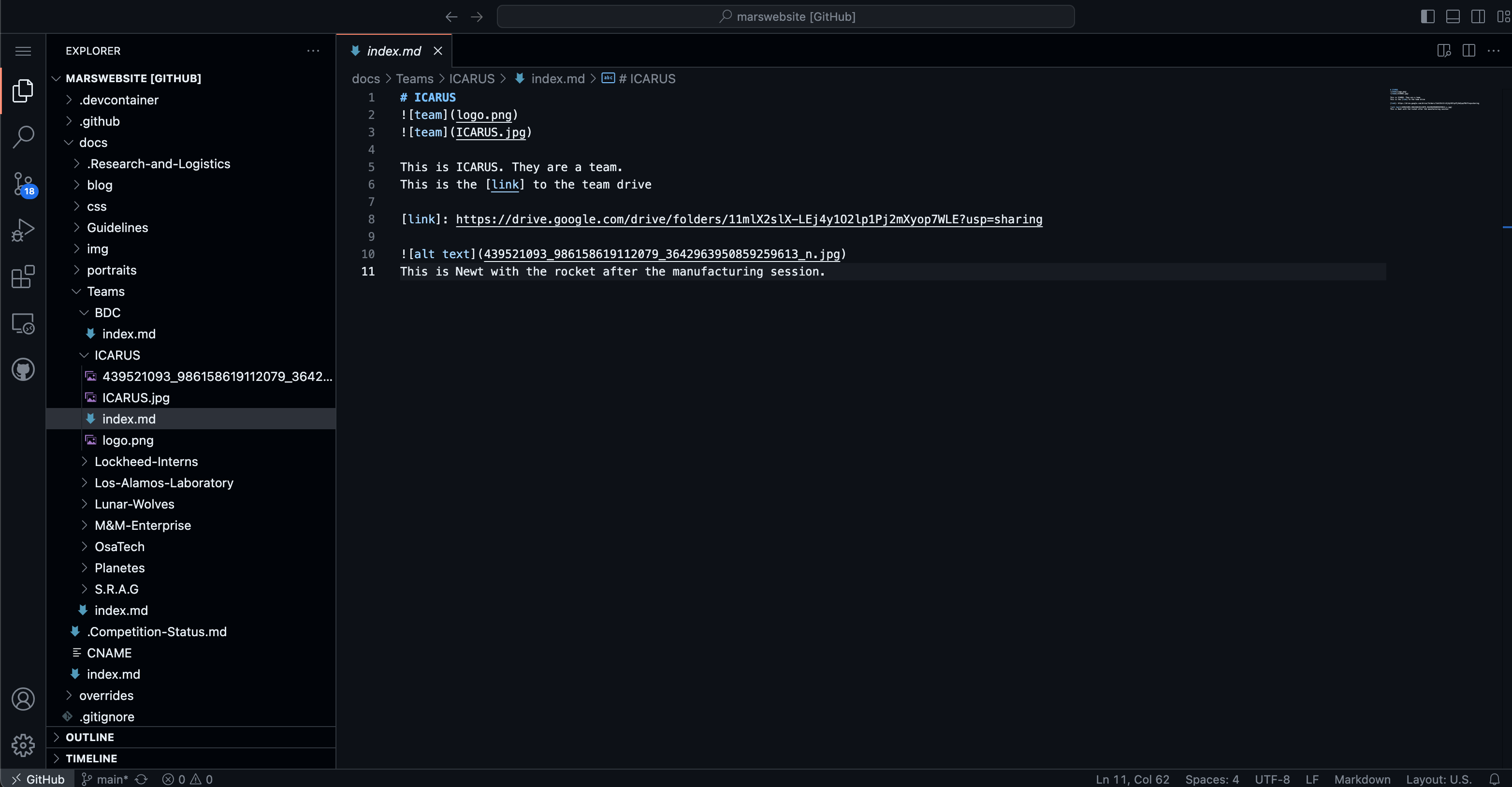Expand the OUTLINE section
Image resolution: width=1512 pixels, height=787 pixels.
(191, 737)
